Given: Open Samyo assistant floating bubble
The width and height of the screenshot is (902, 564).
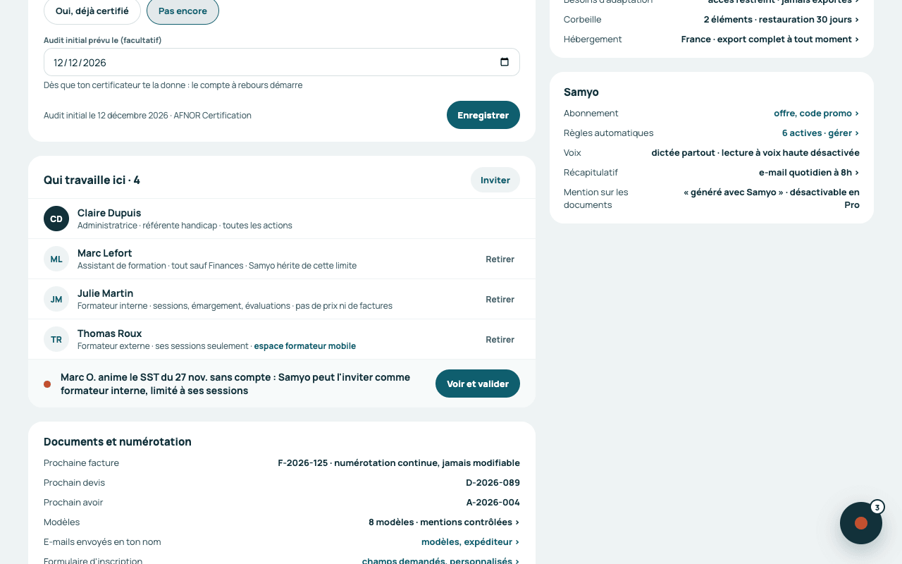Looking at the screenshot, I should coord(861,523).
